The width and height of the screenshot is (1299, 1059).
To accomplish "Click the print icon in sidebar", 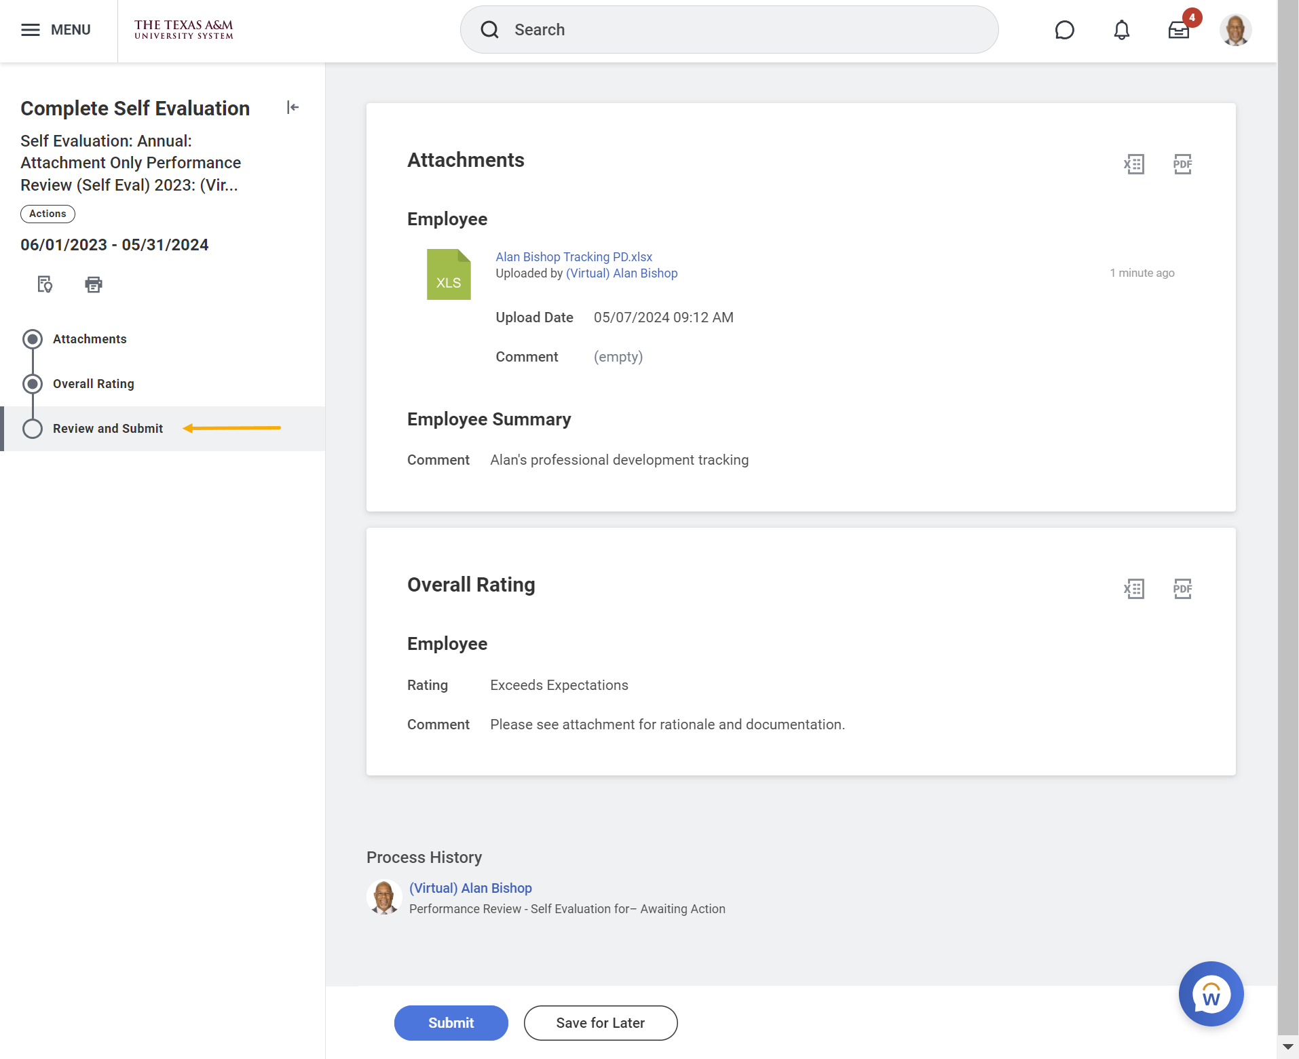I will click(94, 284).
